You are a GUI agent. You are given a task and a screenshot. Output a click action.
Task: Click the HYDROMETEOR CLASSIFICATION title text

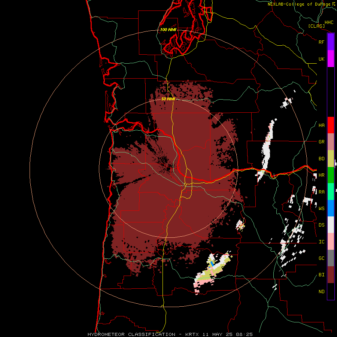pyautogui.click(x=131, y=334)
